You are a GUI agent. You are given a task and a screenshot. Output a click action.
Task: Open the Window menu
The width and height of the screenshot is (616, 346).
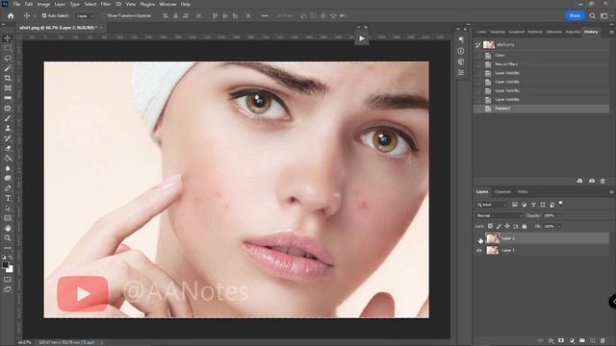coord(167,4)
